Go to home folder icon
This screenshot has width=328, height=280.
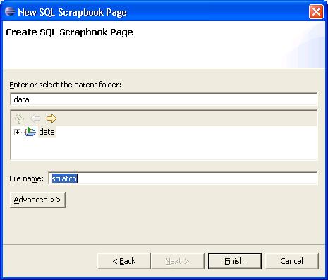[x=19, y=118]
